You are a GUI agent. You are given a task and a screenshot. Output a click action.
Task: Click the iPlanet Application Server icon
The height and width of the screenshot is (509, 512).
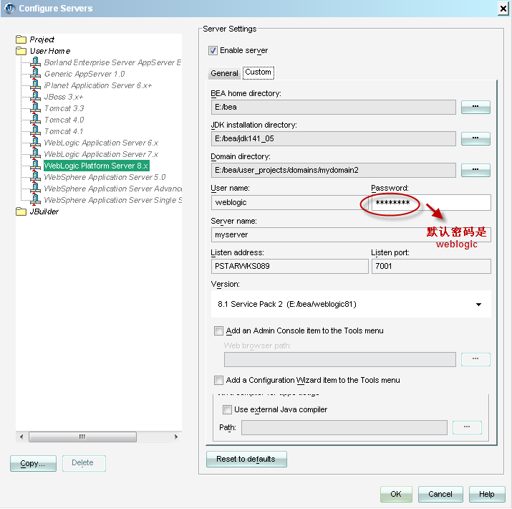35,85
